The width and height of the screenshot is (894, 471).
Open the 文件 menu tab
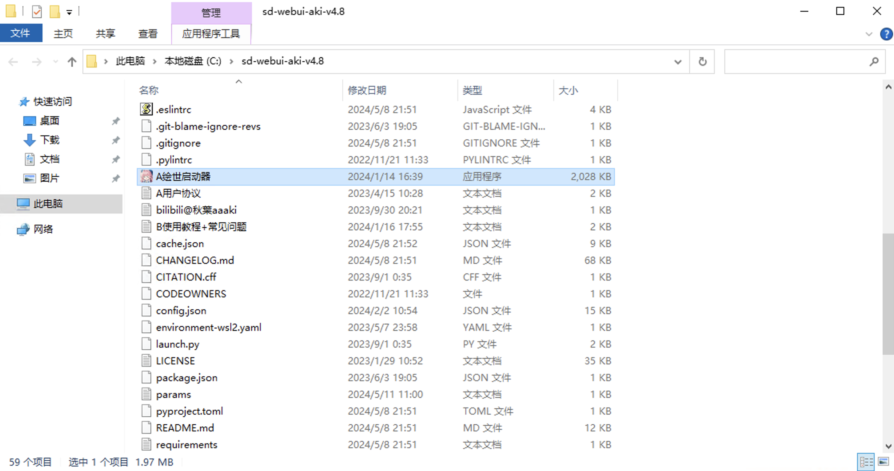point(21,33)
